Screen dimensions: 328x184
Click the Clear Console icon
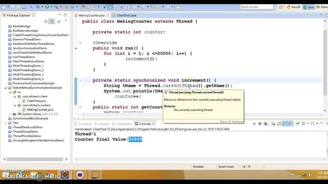(273, 124)
